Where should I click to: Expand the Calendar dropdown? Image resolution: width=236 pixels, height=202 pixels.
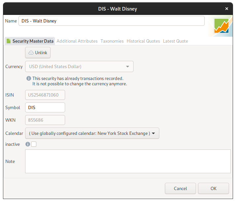92,133
